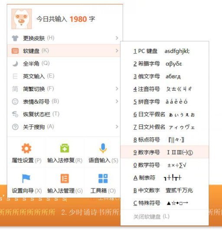Expand the 更换皮肤 submenu arrow
222x239 pixels.
[117, 38]
